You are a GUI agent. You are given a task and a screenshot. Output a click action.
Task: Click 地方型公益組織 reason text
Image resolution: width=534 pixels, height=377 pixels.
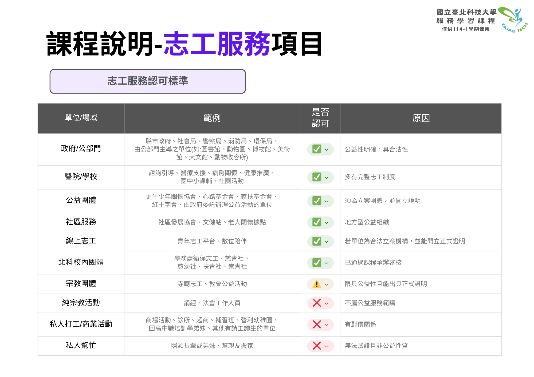point(367,222)
